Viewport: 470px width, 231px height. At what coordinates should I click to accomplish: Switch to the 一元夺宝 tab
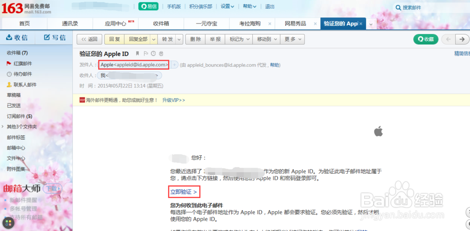206,24
